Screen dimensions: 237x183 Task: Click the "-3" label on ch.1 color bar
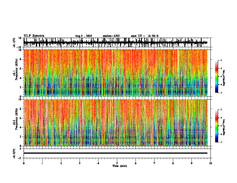click(221, 60)
